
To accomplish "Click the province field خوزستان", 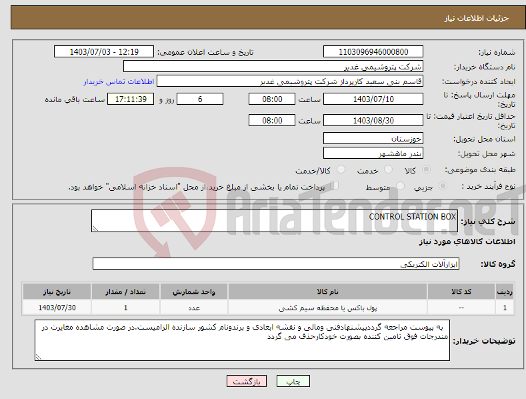I will (x=373, y=138).
